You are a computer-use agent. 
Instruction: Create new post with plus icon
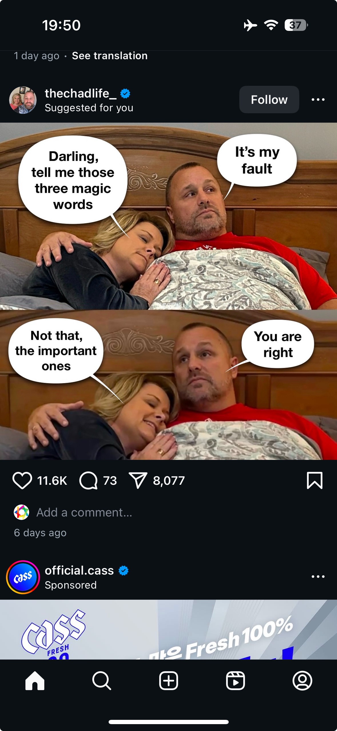pyautogui.click(x=169, y=681)
